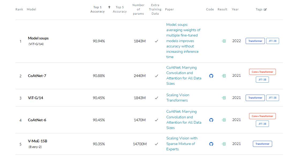Sort by Number of params header
The image size is (293, 157).
tap(138, 9)
